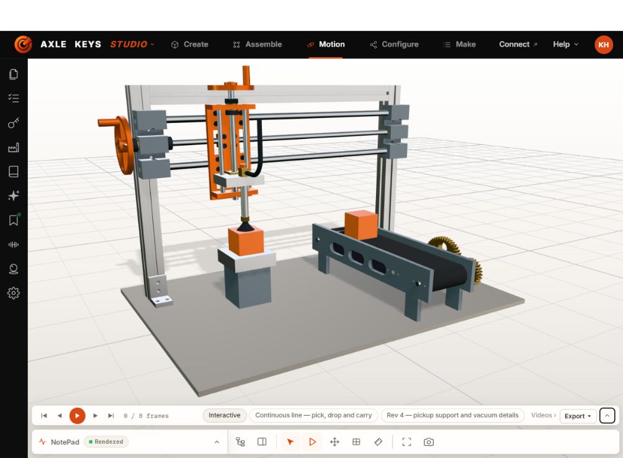This screenshot has height=458, width=623.
Task: Click the NotePad label
Action: [65, 442]
